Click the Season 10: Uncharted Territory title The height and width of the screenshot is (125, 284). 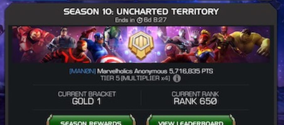pyautogui.click(x=141, y=12)
